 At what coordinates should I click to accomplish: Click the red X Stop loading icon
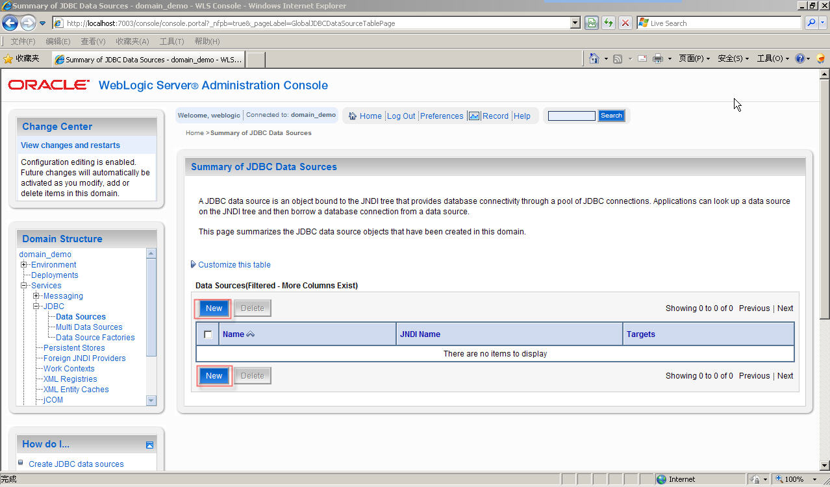[x=625, y=23]
